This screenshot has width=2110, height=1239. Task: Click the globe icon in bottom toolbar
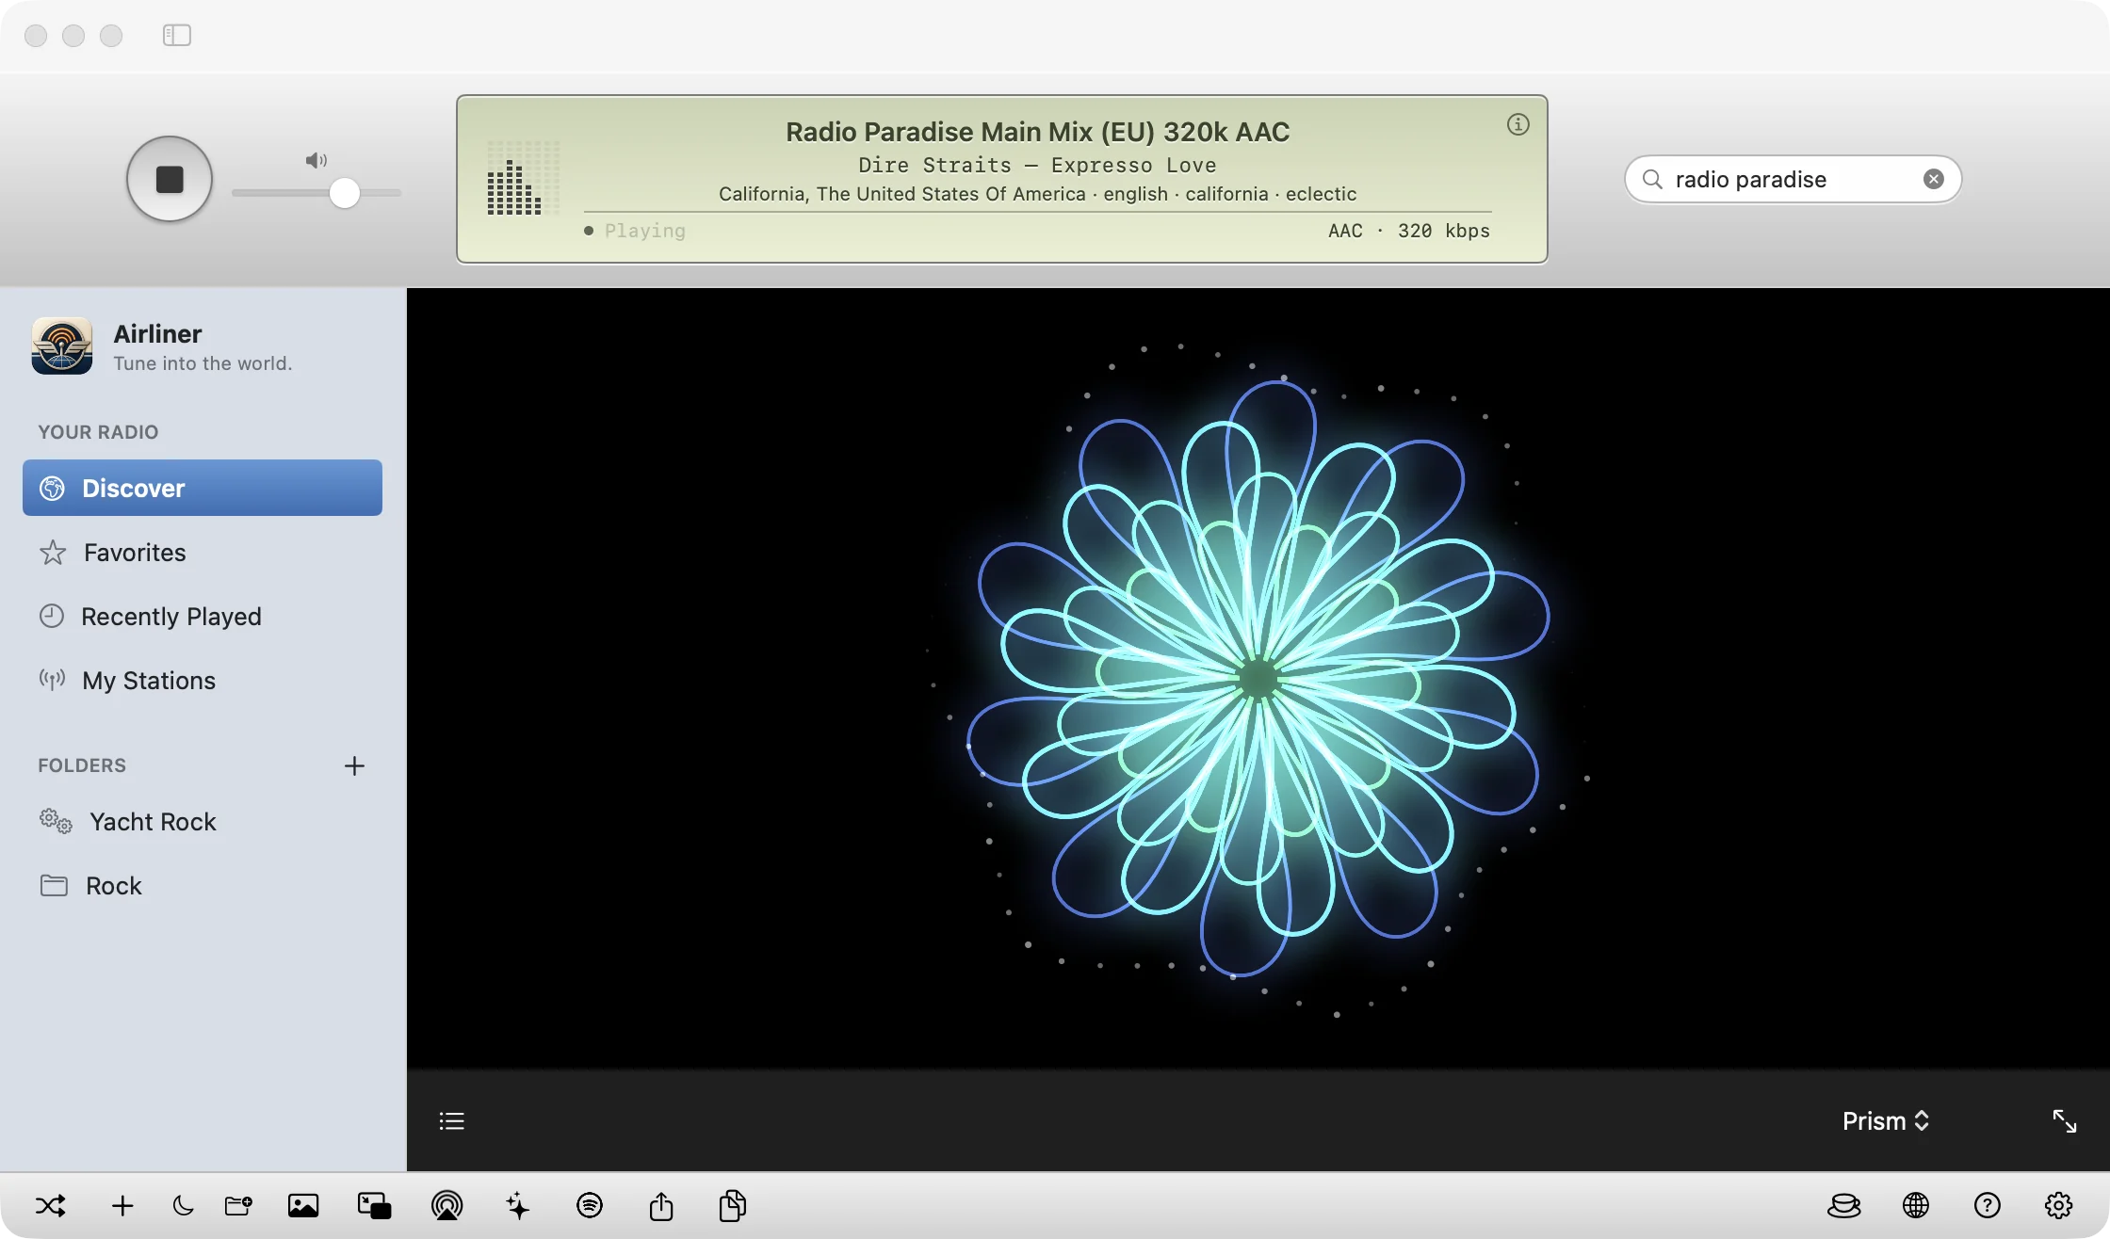click(x=1916, y=1205)
